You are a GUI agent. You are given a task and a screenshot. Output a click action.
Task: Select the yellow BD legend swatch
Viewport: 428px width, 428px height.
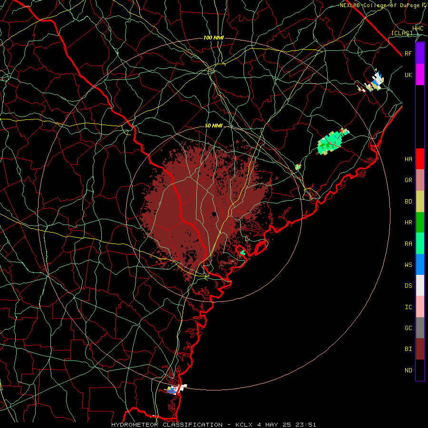point(420,202)
